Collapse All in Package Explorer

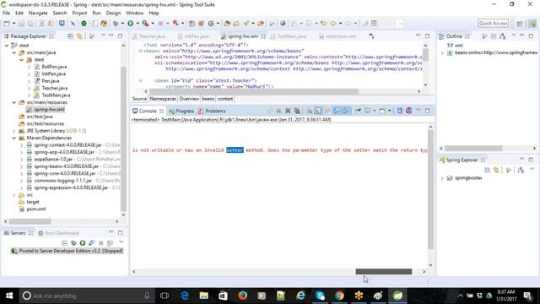(70, 36)
